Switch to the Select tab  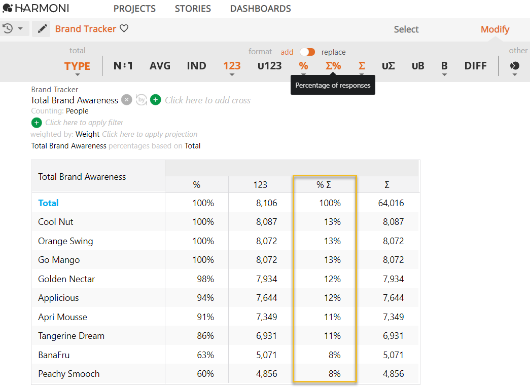point(406,29)
